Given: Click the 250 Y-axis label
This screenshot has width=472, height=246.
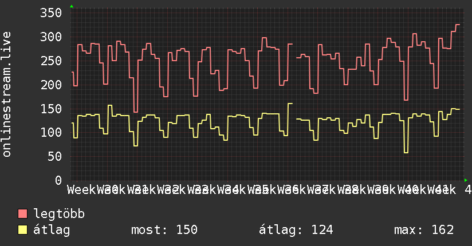Looking at the screenshot, I should (51, 61).
